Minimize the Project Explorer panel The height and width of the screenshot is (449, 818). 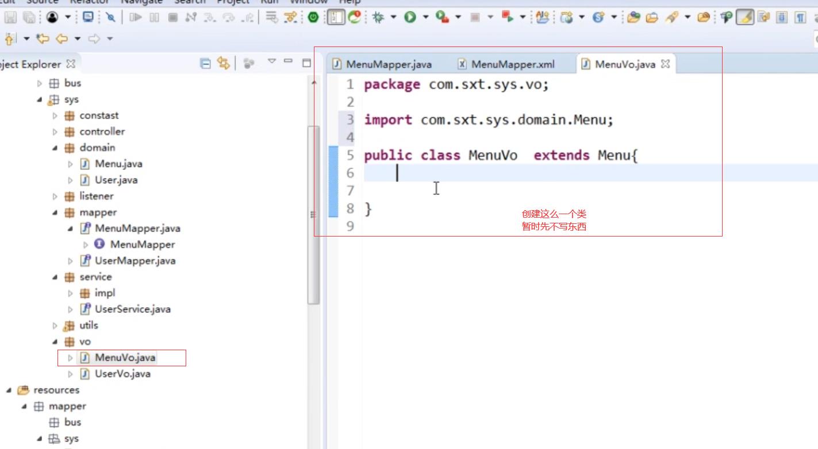289,61
